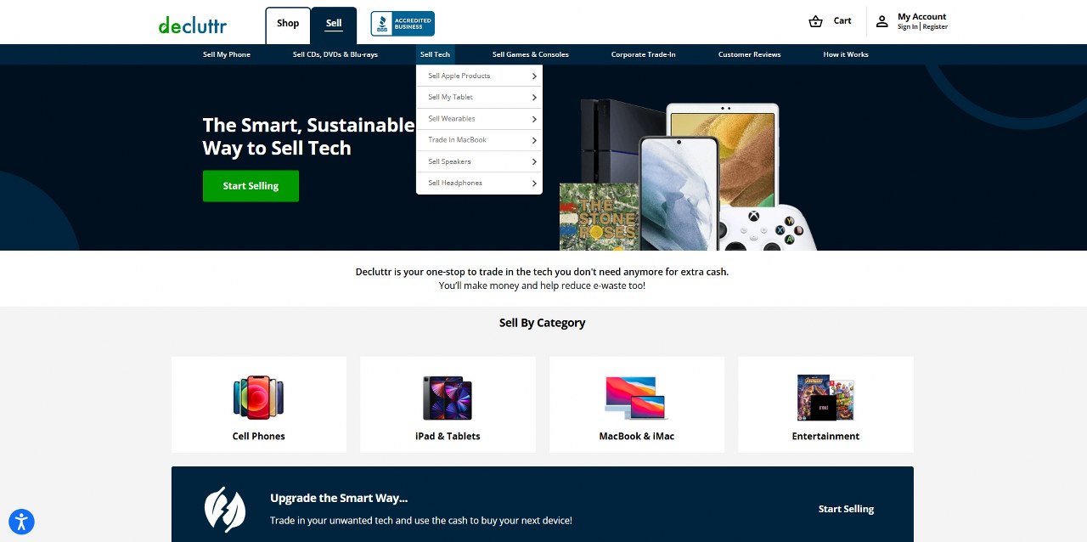Open the BBB Accredited Business badge
This screenshot has height=542, width=1087.
coord(403,24)
